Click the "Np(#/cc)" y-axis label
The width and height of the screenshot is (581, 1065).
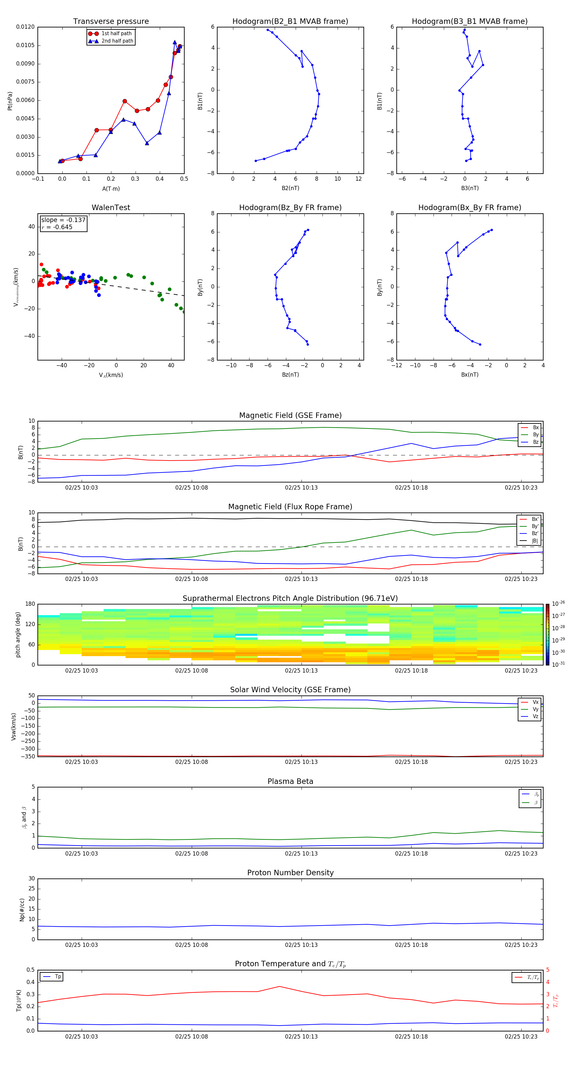tap(22, 909)
